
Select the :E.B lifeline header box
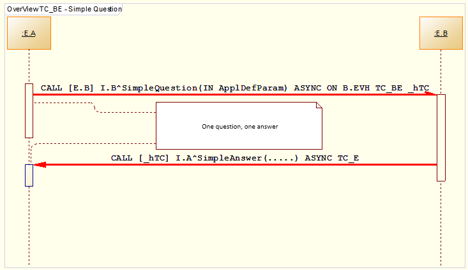441,33
